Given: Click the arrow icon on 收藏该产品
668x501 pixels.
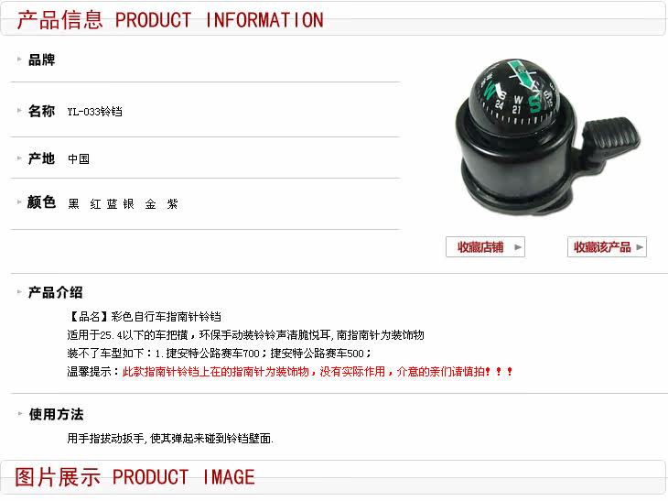Looking at the screenshot, I should pos(640,247).
